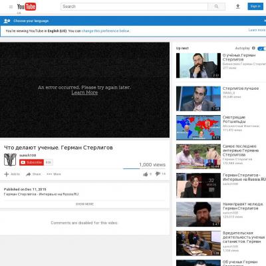Open the hamburger guide menu
266x266 pixels.
click(11, 7)
